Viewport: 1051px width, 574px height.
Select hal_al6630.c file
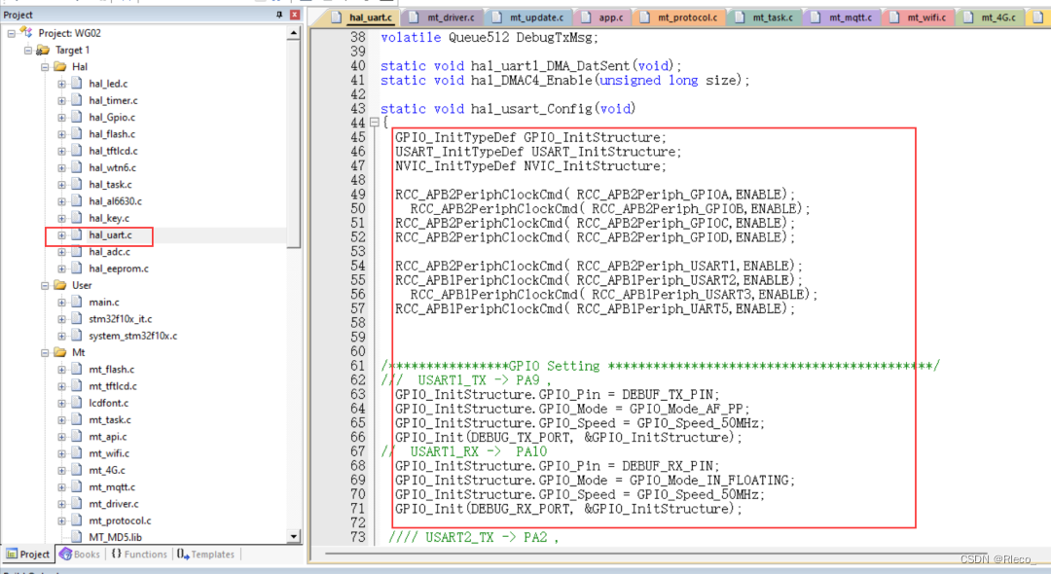pos(115,201)
